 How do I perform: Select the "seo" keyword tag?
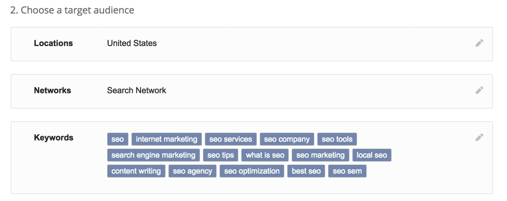pyautogui.click(x=117, y=139)
